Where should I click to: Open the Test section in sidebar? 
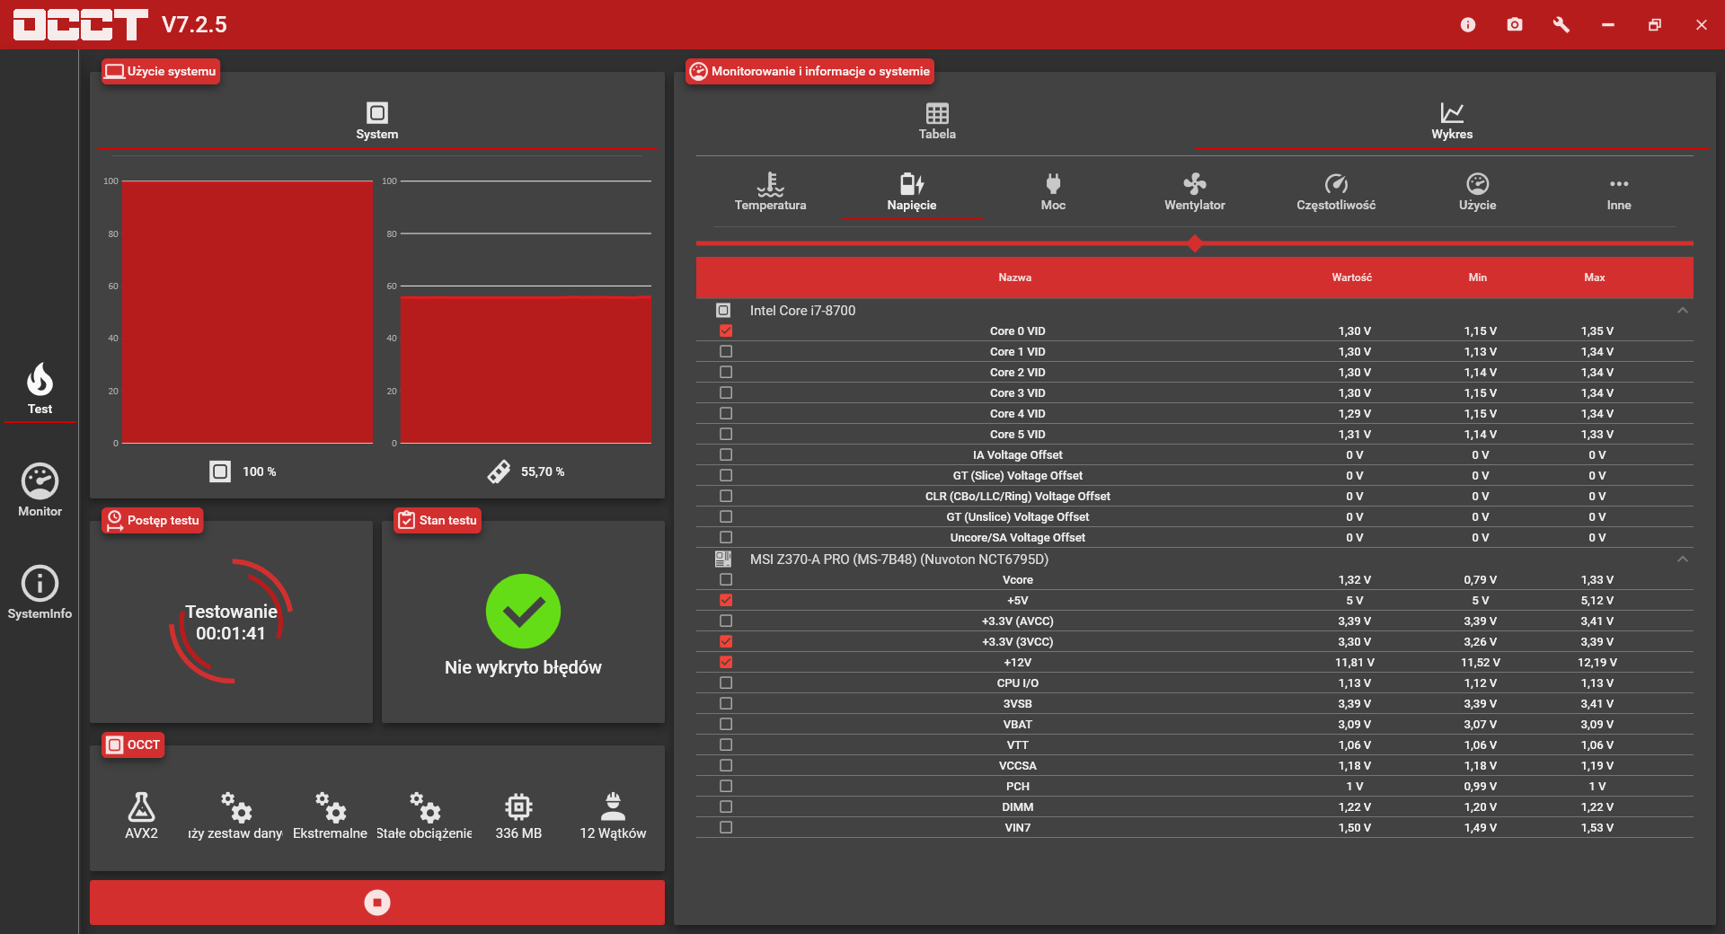tap(40, 389)
